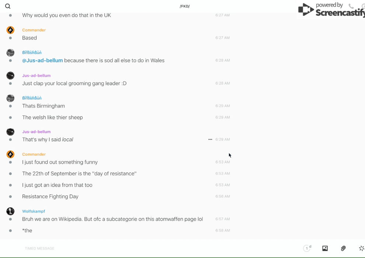Click the 6:57 AM timestamp on Wolfskampf's message
365x258 pixels.
click(x=223, y=219)
